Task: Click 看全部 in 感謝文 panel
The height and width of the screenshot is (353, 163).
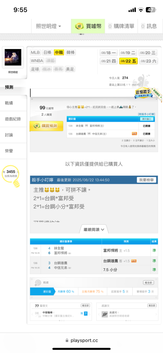Action: pyautogui.click(x=152, y=305)
